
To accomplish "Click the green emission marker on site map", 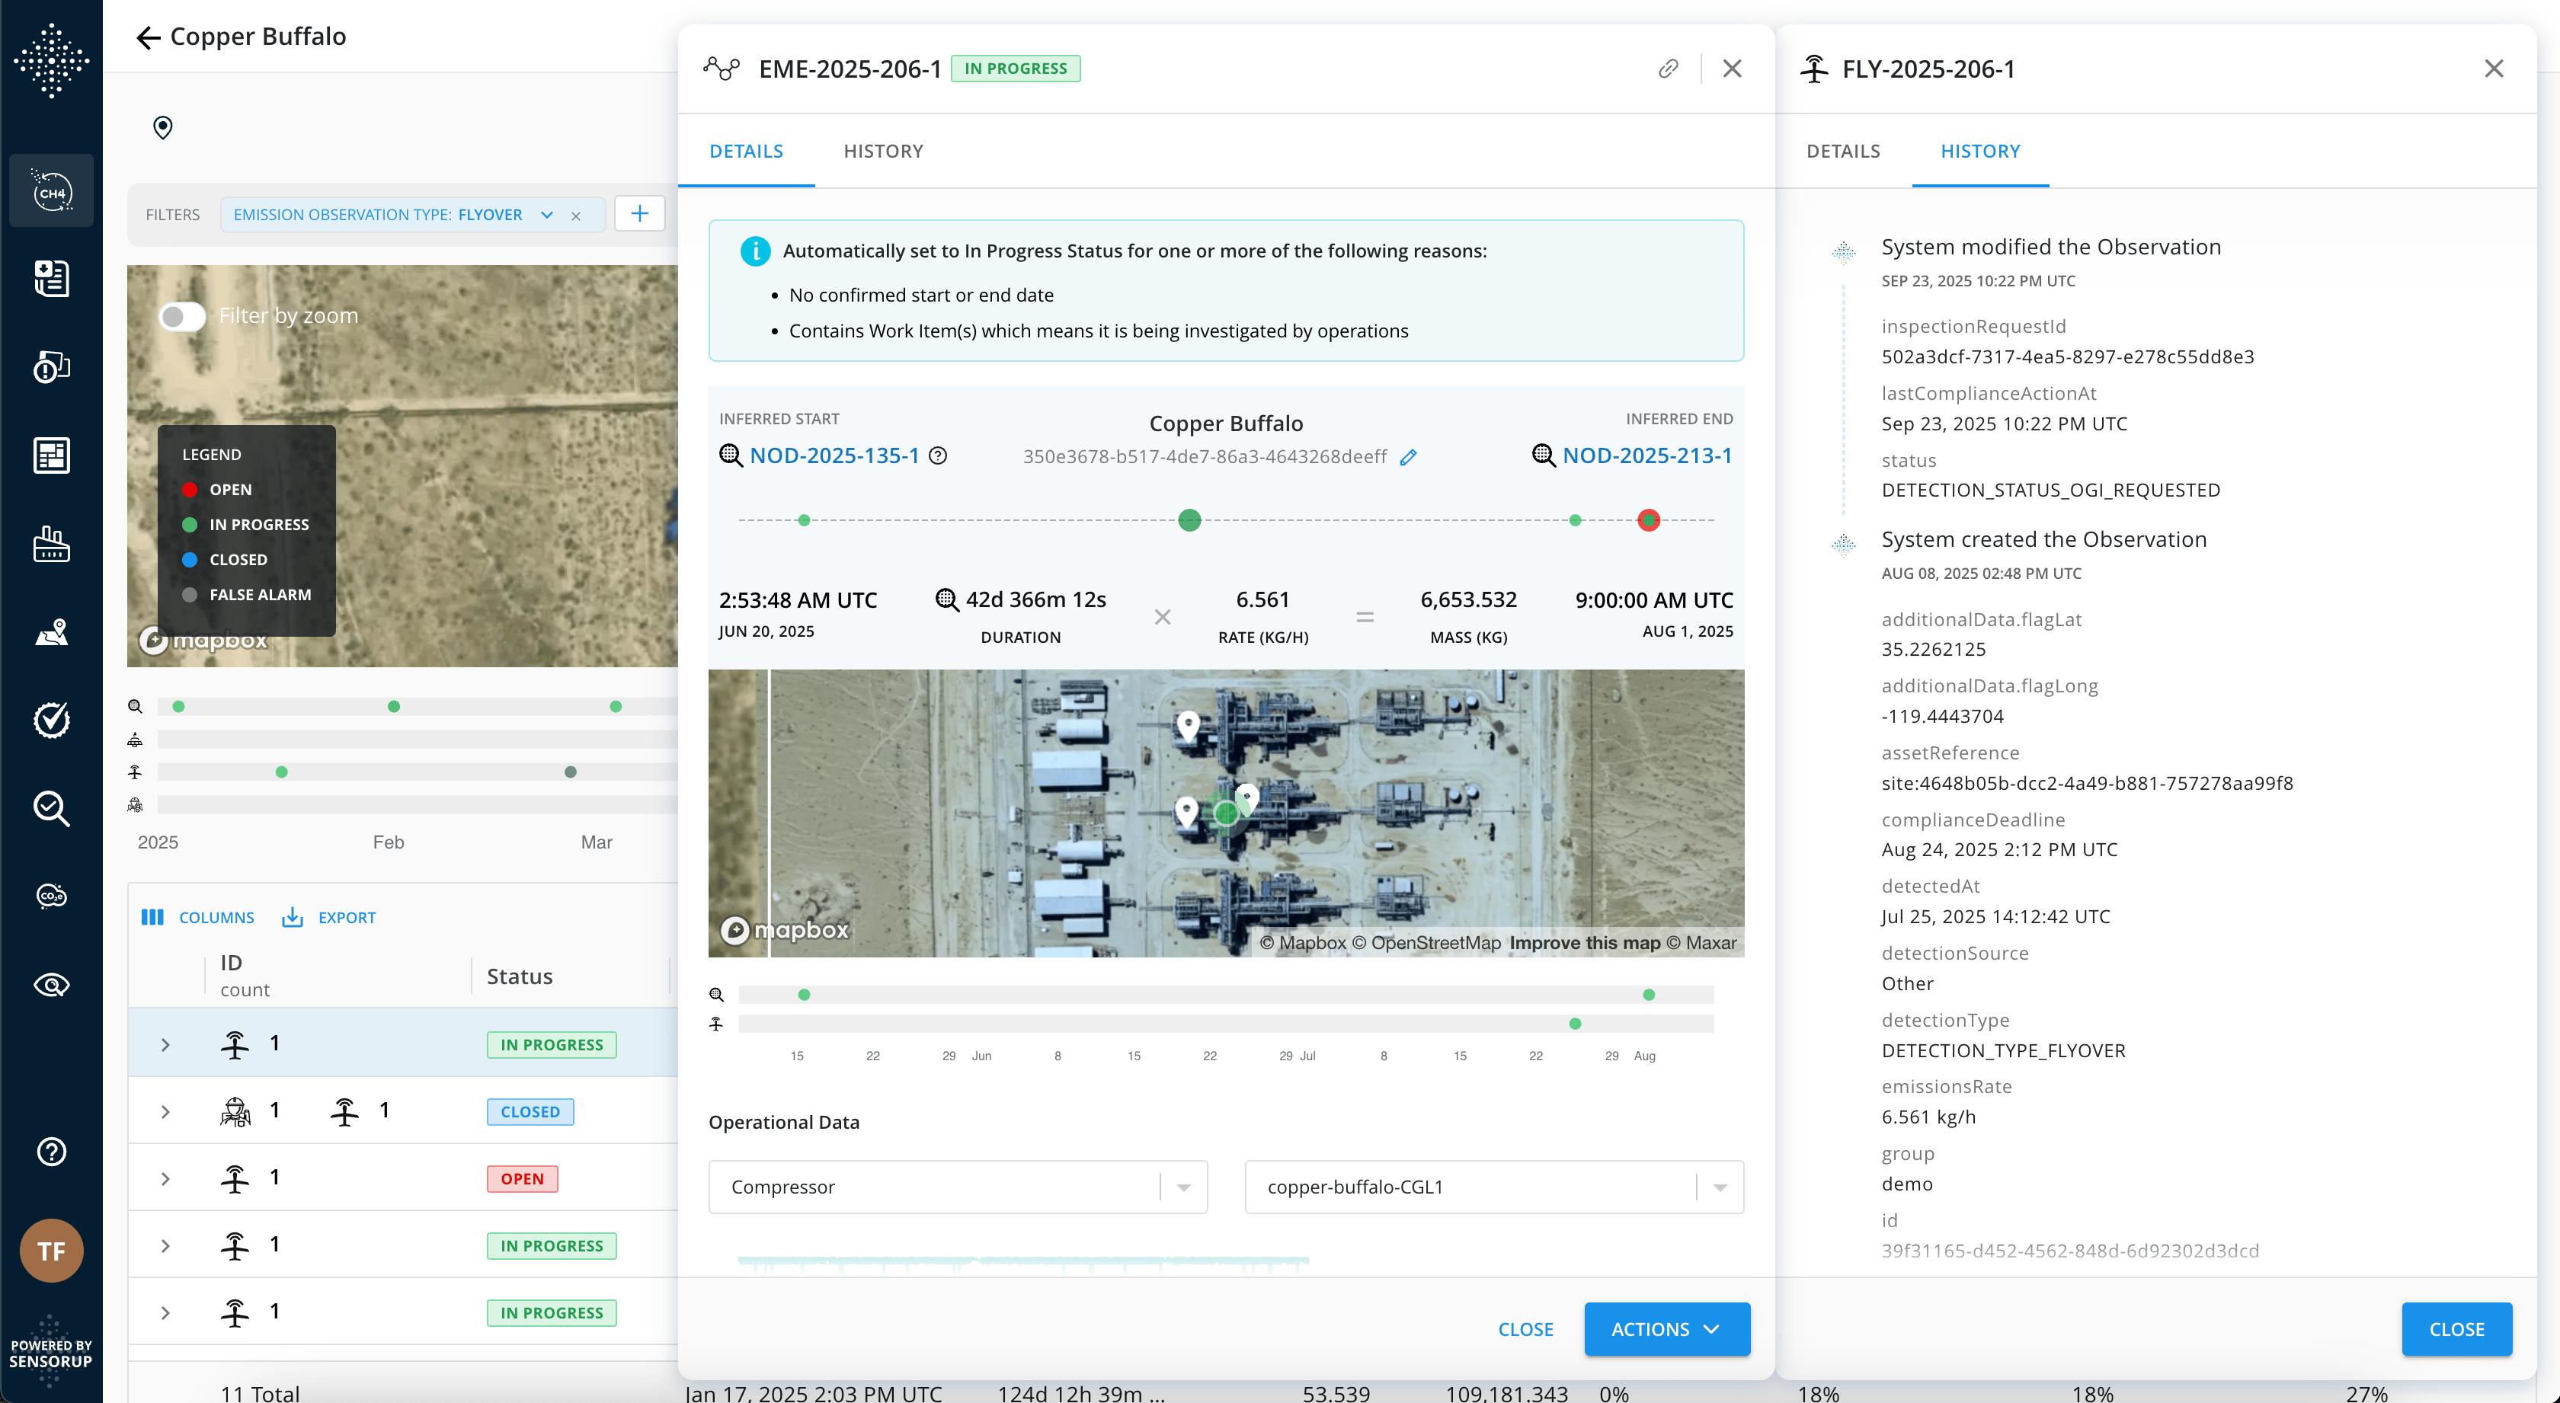I will coord(1227,813).
